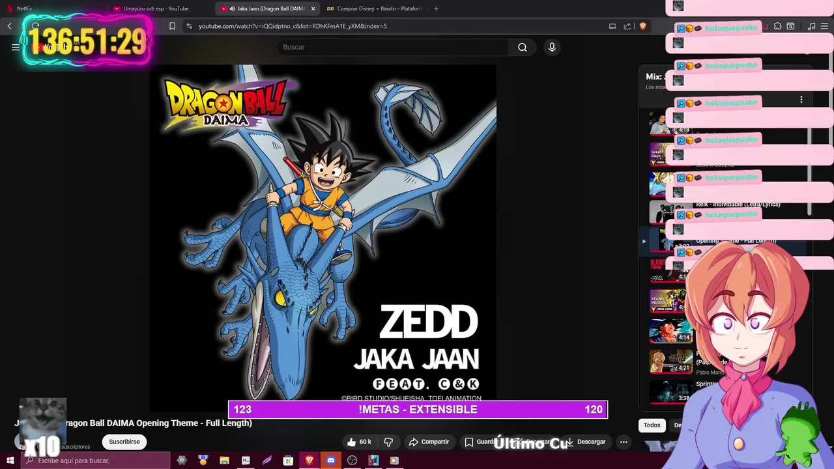Open Brave browser taskbar icon
The width and height of the screenshot is (834, 469).
[x=309, y=461]
